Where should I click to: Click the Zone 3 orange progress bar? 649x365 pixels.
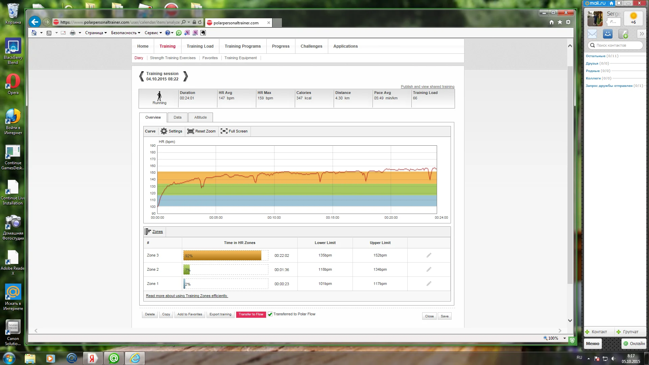(x=222, y=255)
